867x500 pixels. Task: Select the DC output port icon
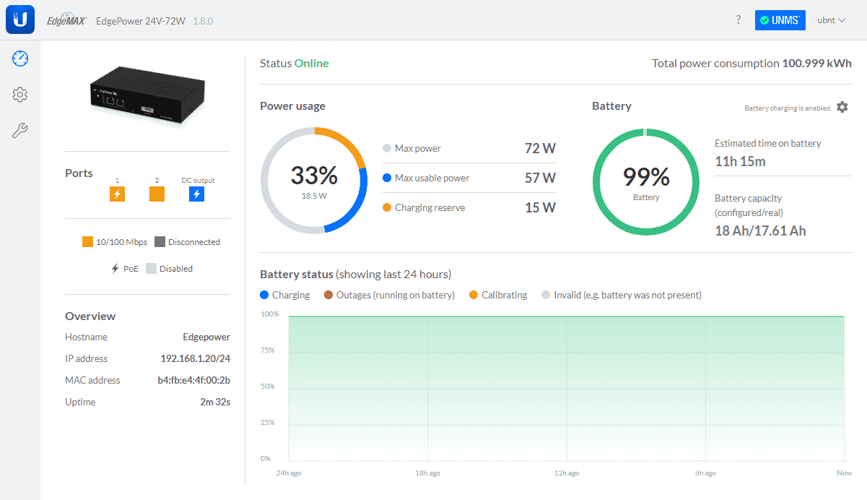(x=197, y=194)
